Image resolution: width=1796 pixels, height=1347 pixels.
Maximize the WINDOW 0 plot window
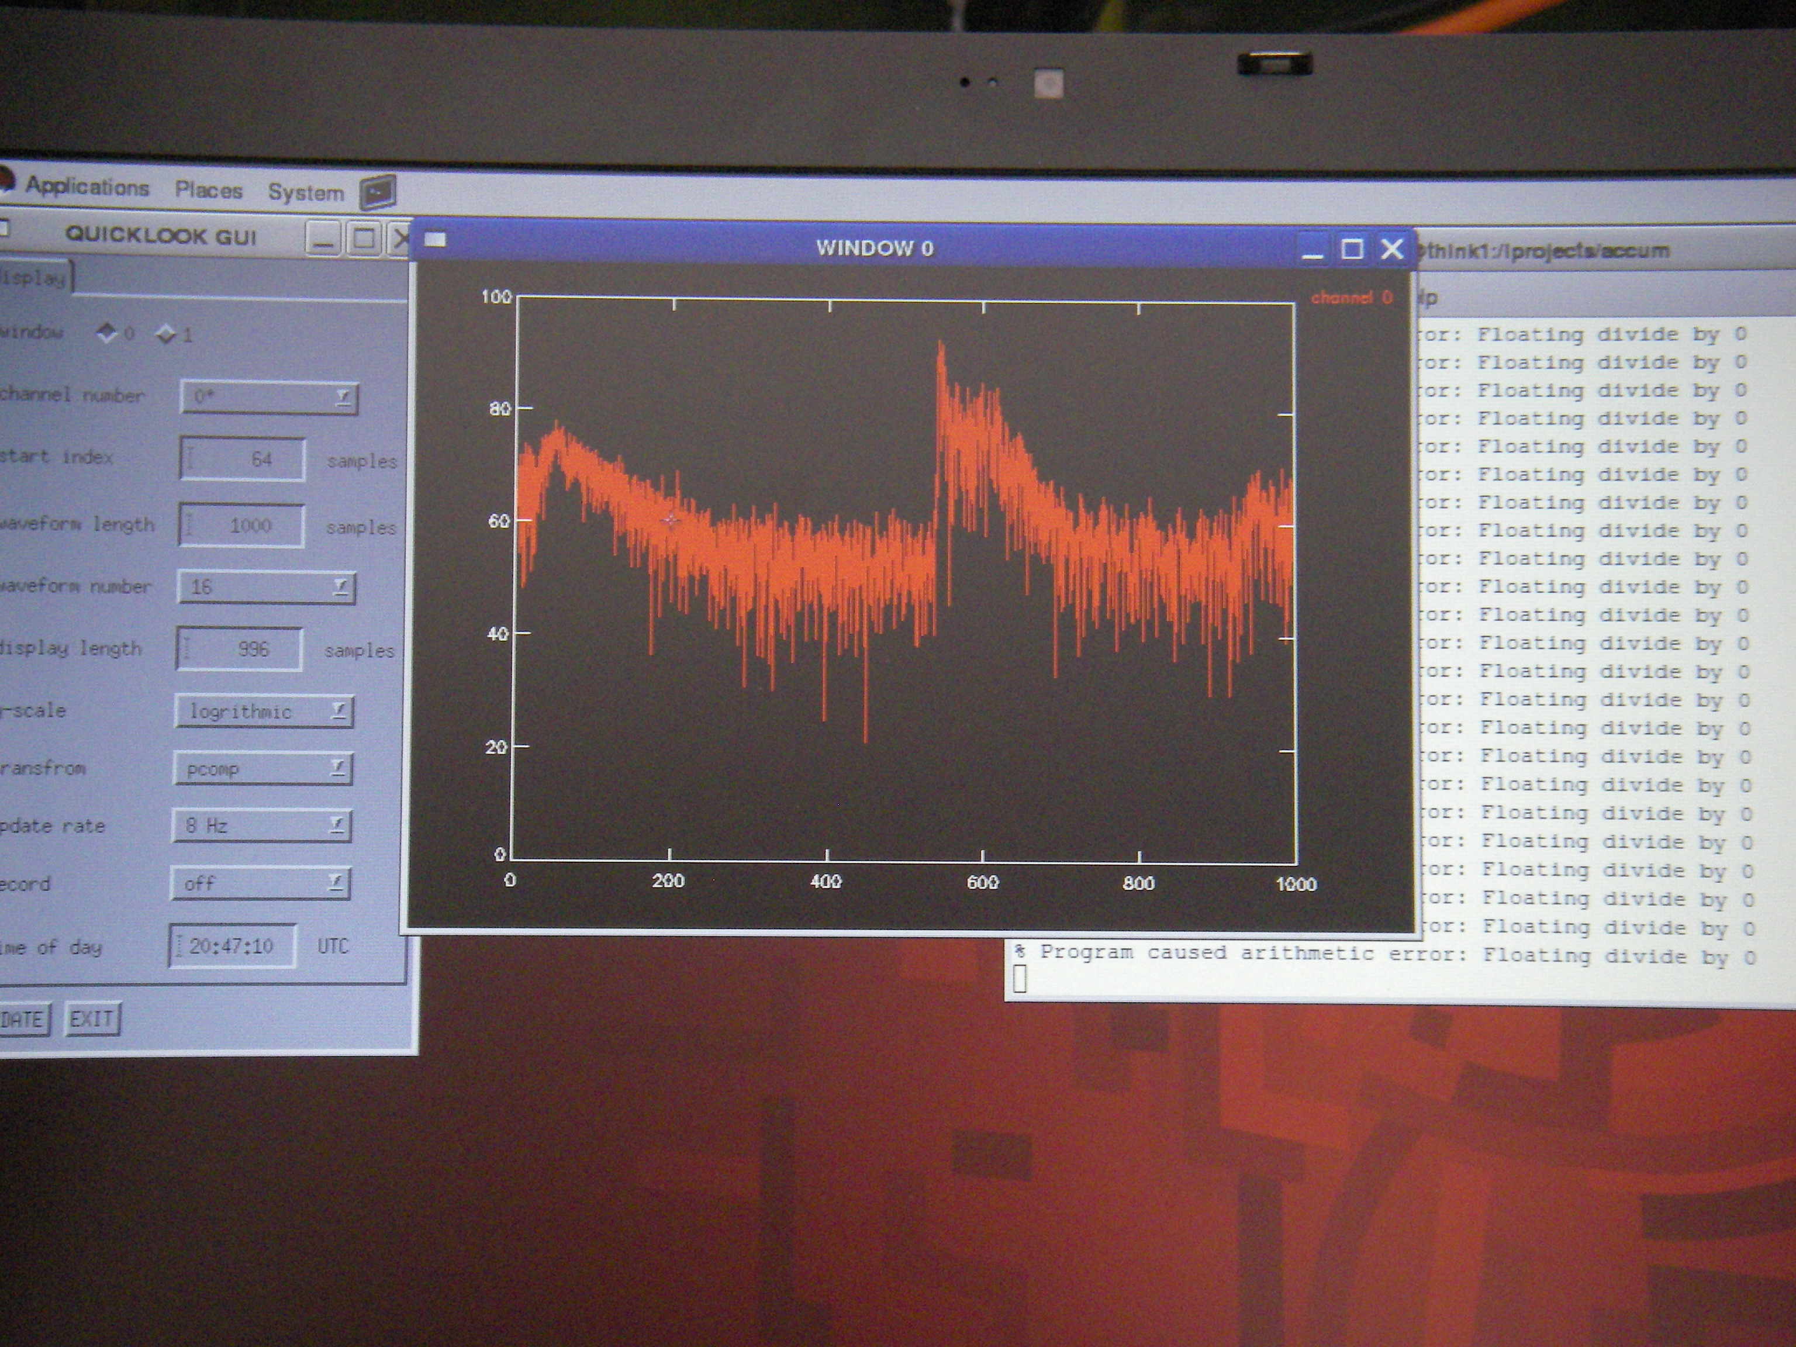(1352, 248)
